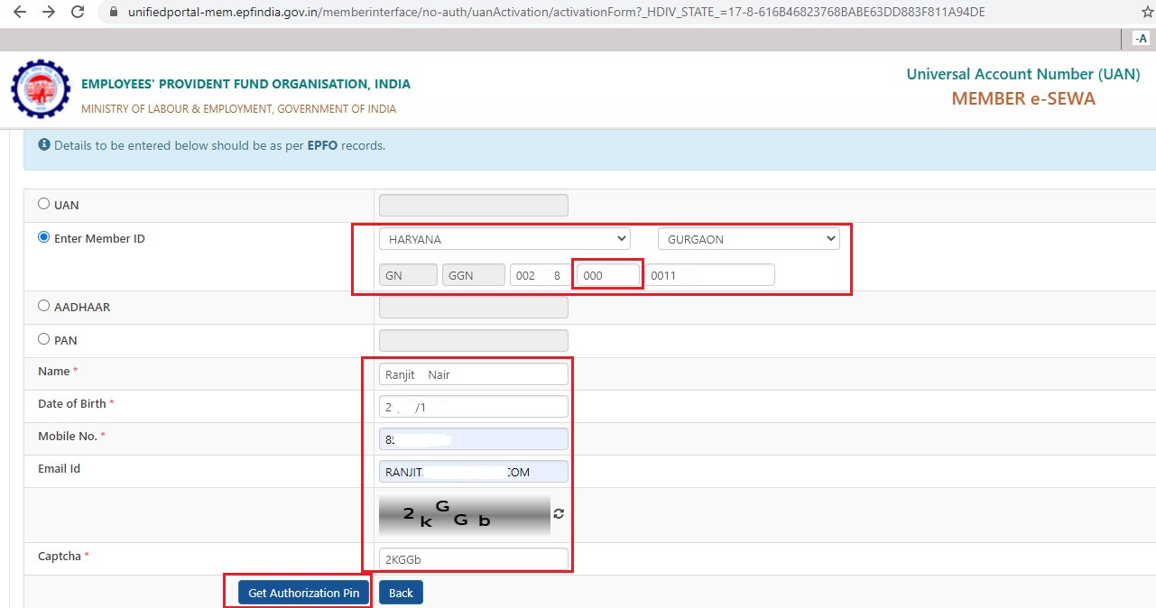This screenshot has width=1156, height=608.
Task: Click inside the Captcha entry field
Action: click(x=473, y=558)
